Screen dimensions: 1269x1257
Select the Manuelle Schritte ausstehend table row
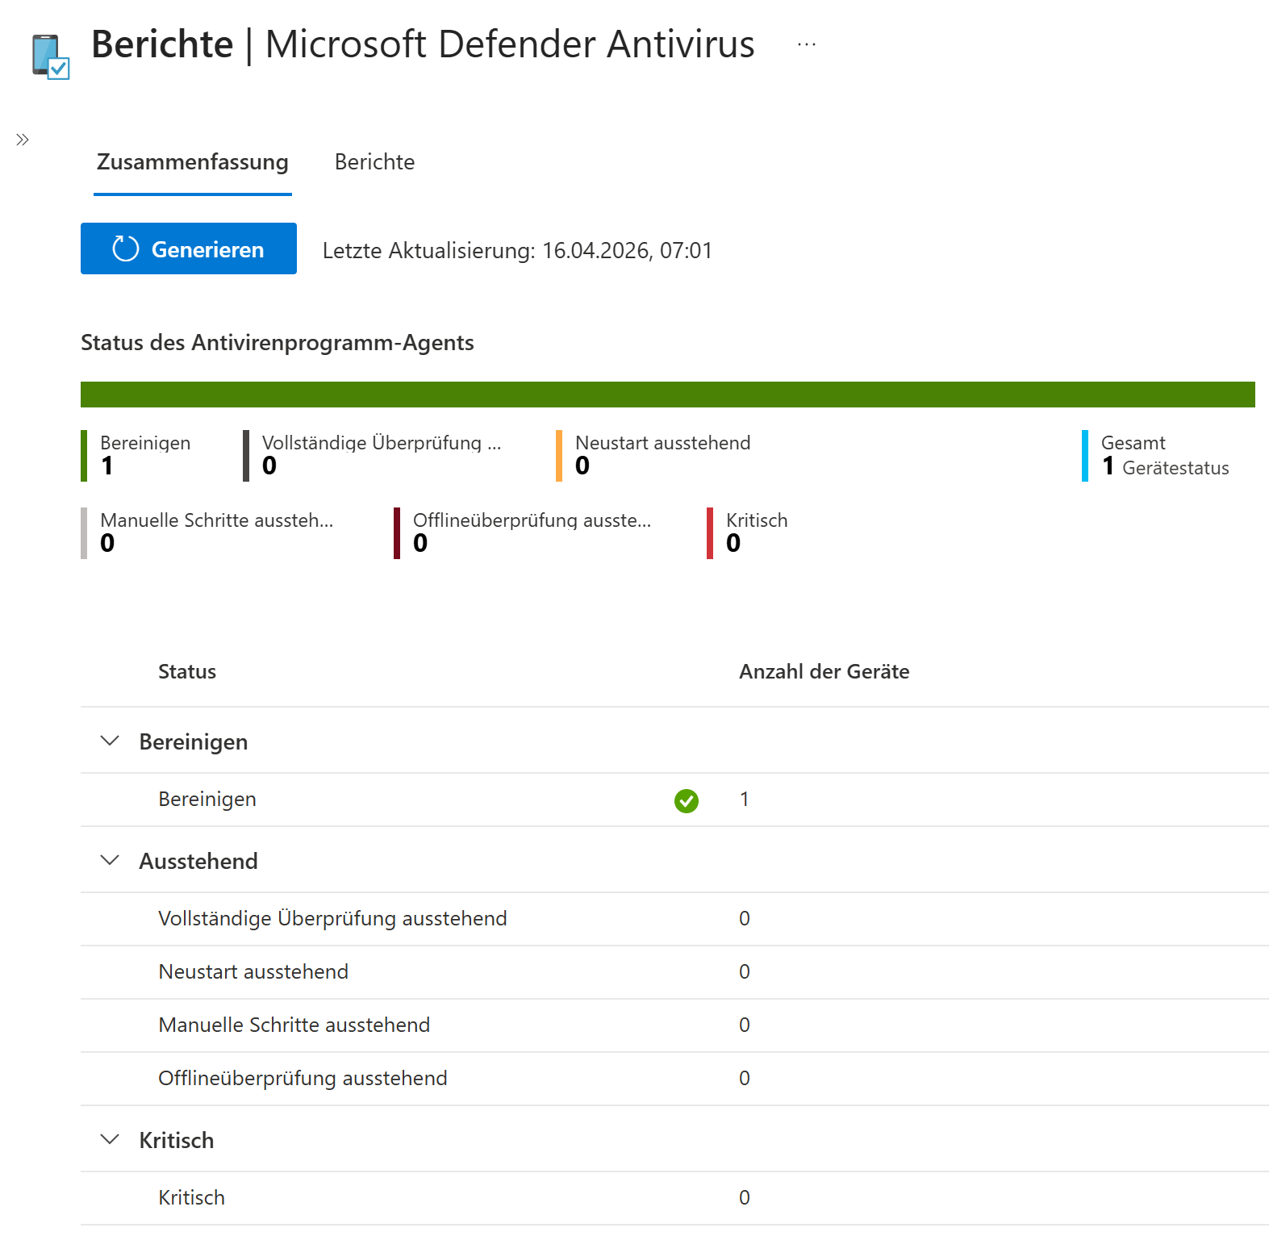coord(674,1025)
